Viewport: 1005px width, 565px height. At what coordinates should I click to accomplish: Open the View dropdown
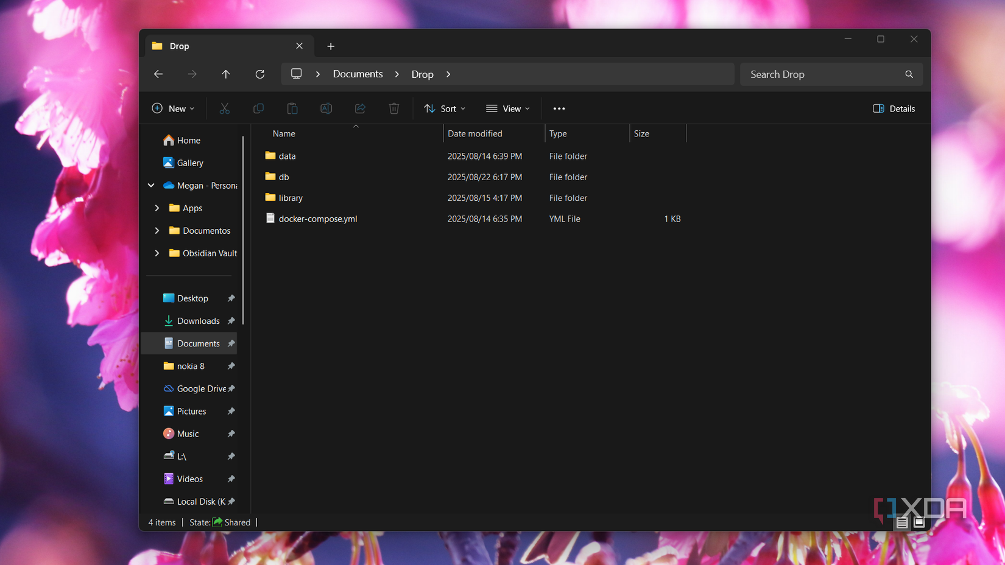coord(507,108)
